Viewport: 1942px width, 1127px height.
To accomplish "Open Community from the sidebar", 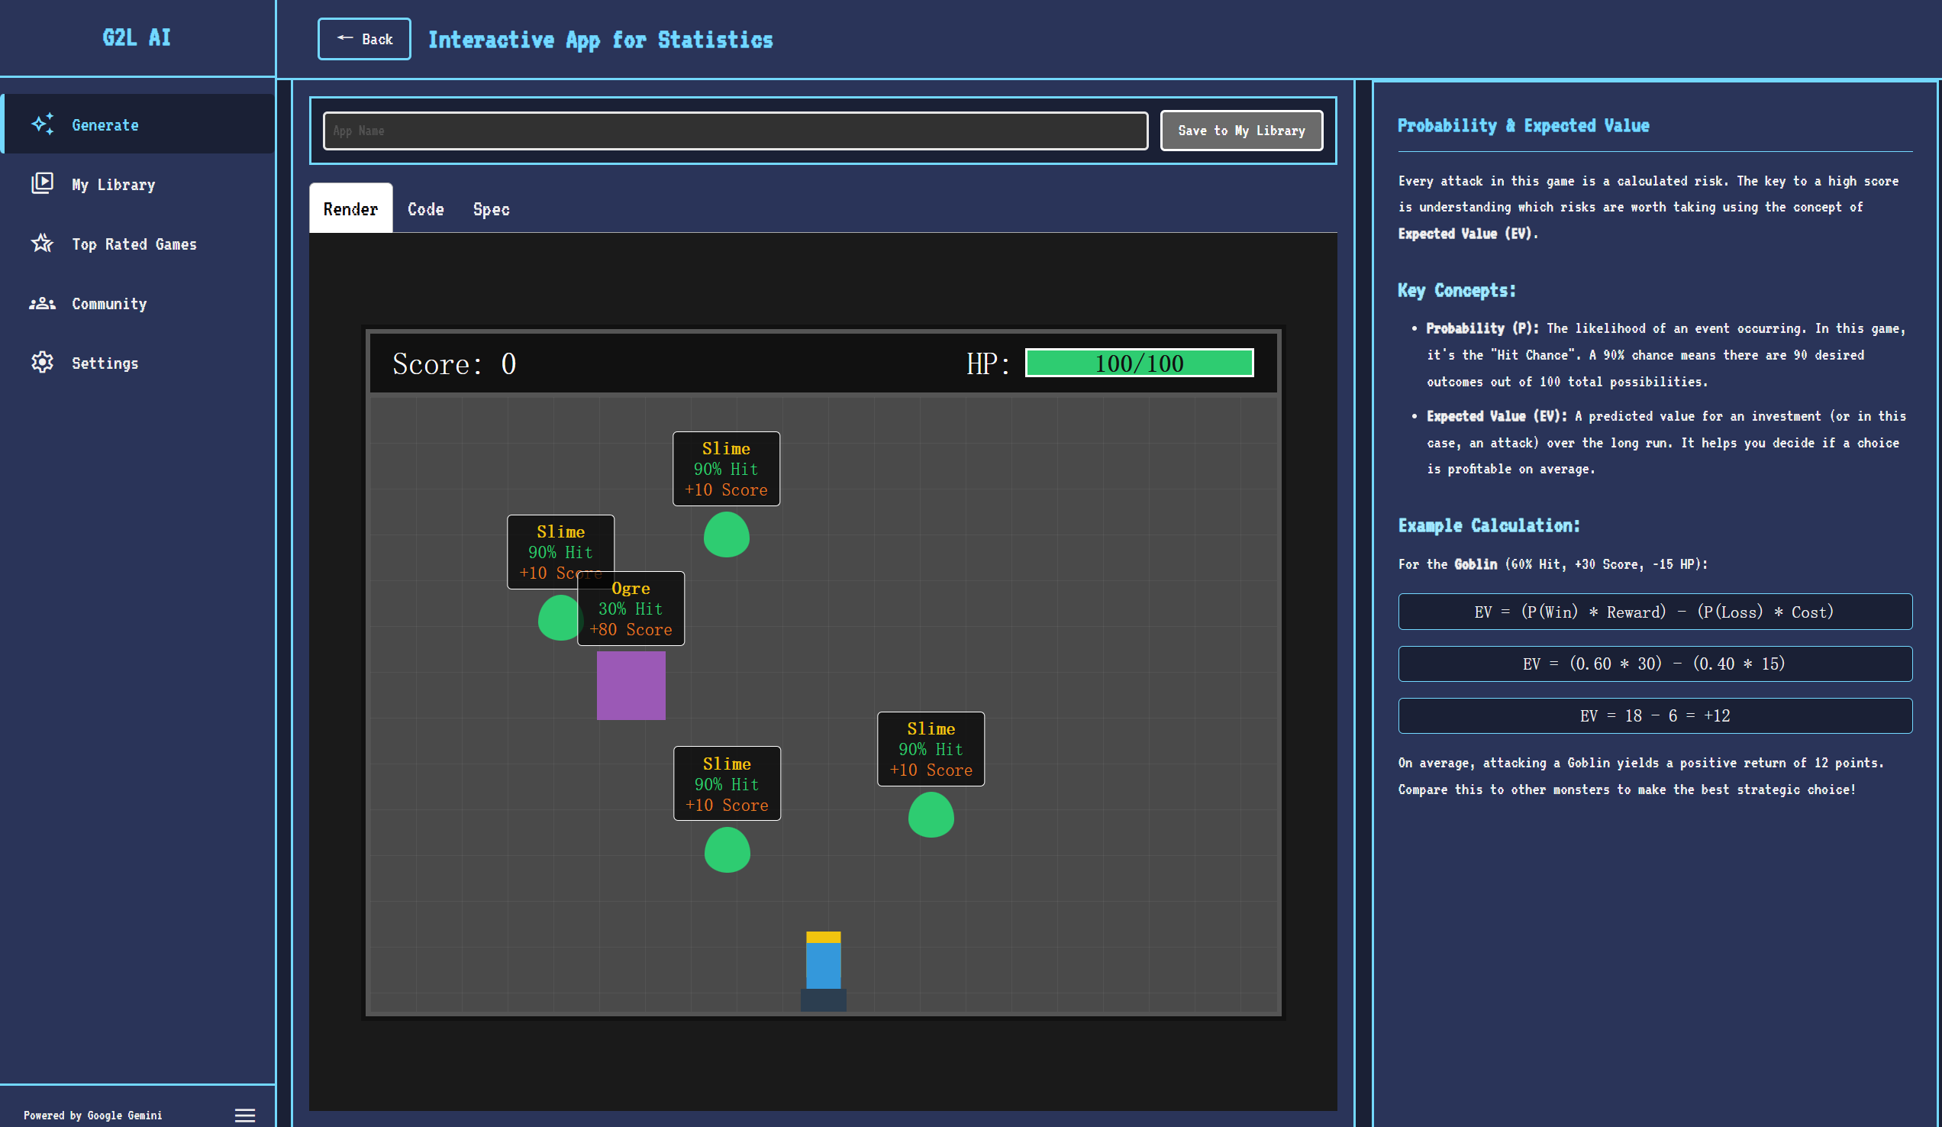I will coord(108,304).
